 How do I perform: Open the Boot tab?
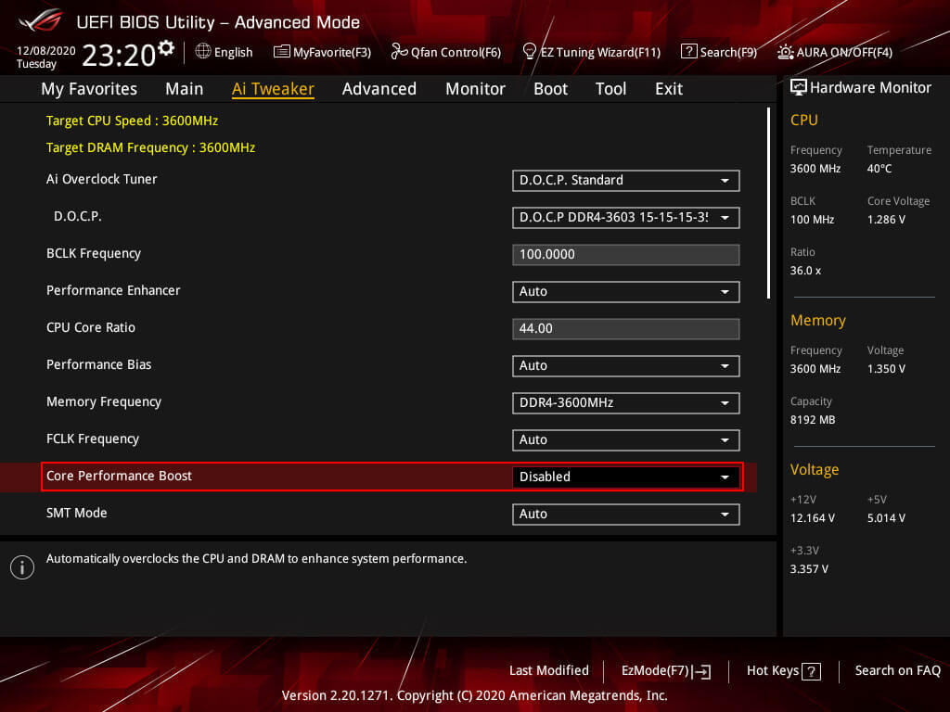(551, 89)
